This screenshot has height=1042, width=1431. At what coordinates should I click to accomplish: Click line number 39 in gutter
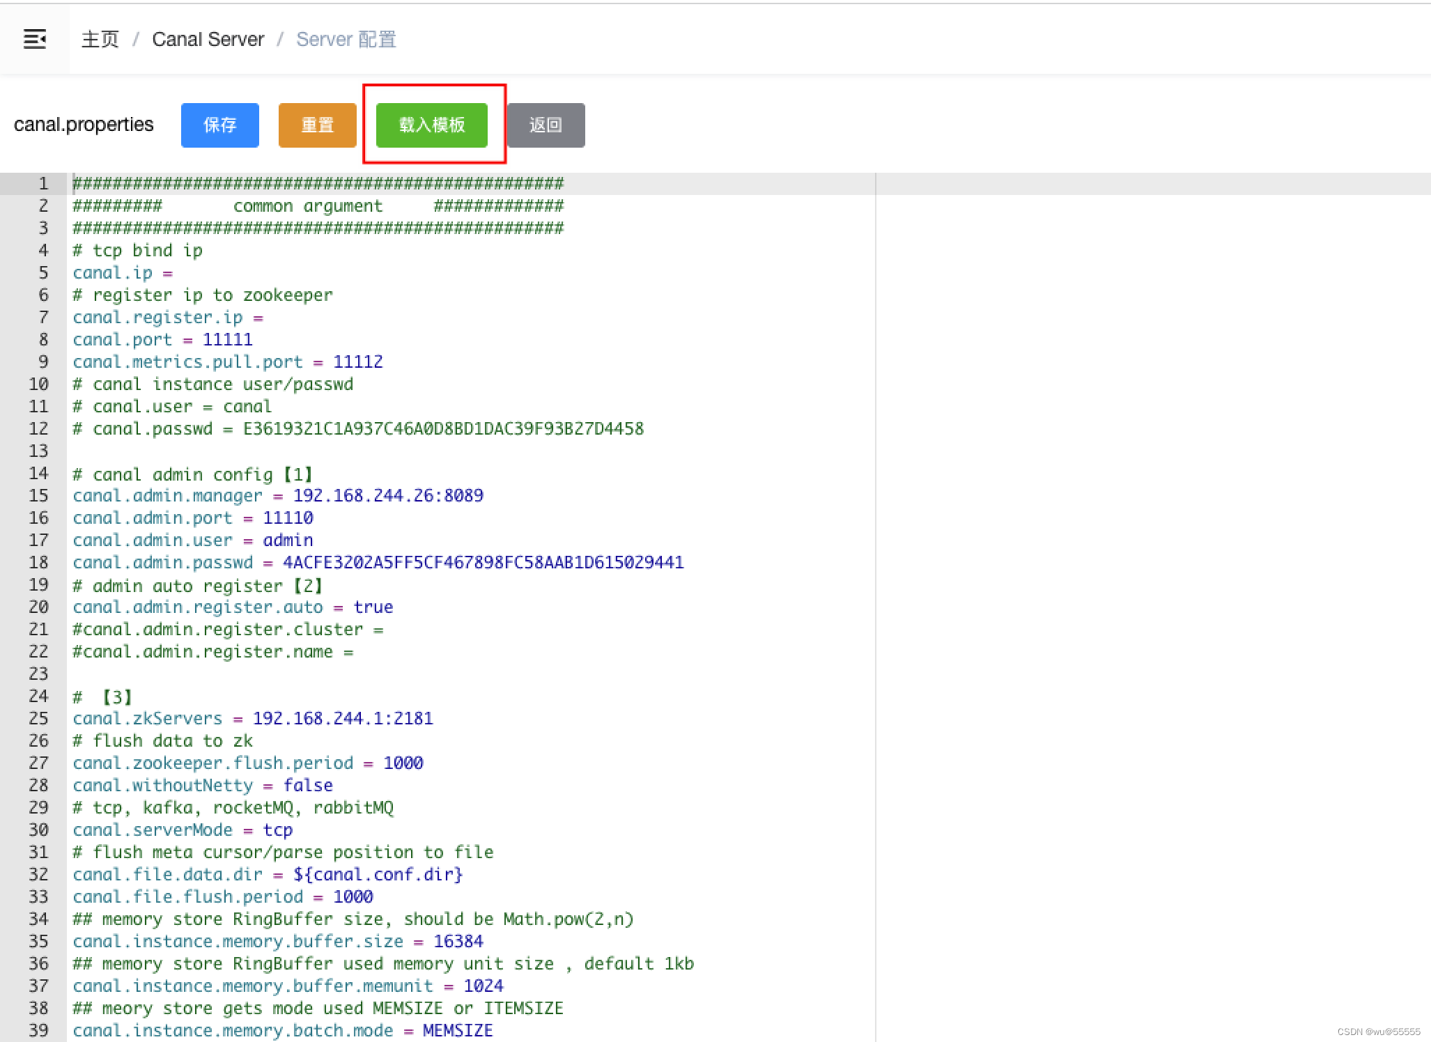pyautogui.click(x=39, y=1031)
